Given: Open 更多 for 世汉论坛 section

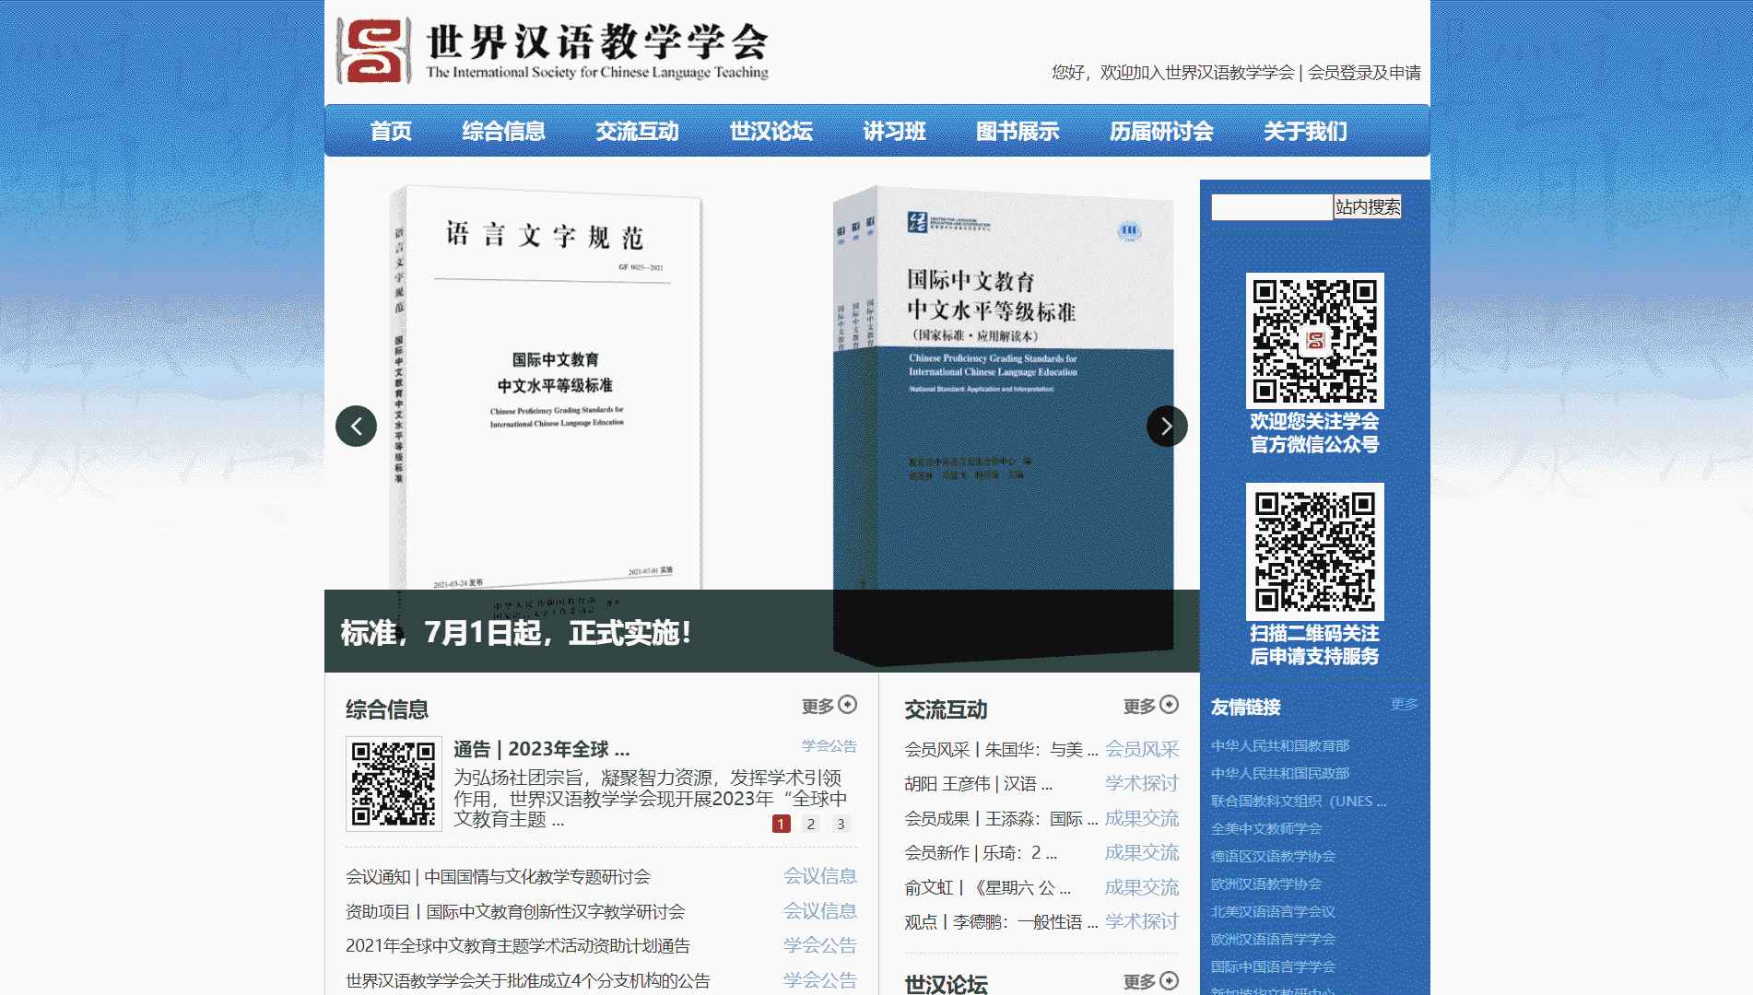Looking at the screenshot, I should (x=1151, y=981).
